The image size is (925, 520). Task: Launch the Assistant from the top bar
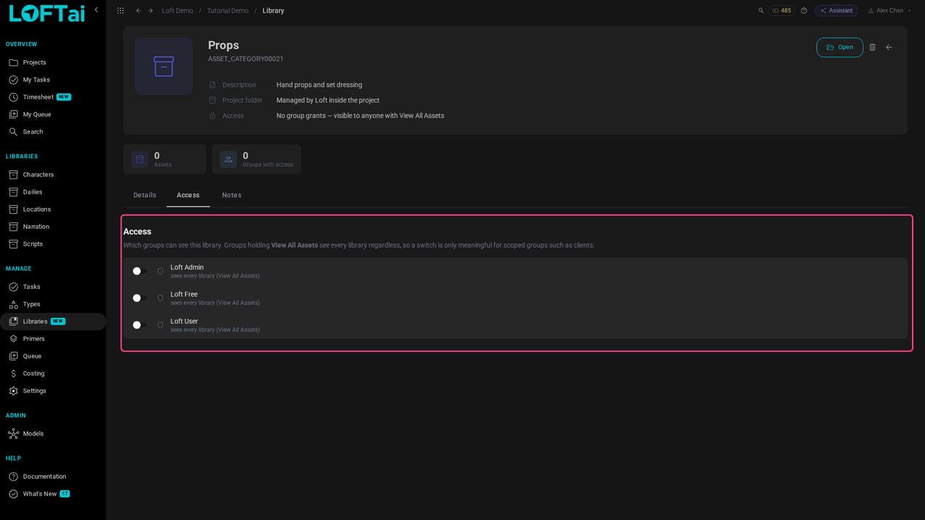836,11
